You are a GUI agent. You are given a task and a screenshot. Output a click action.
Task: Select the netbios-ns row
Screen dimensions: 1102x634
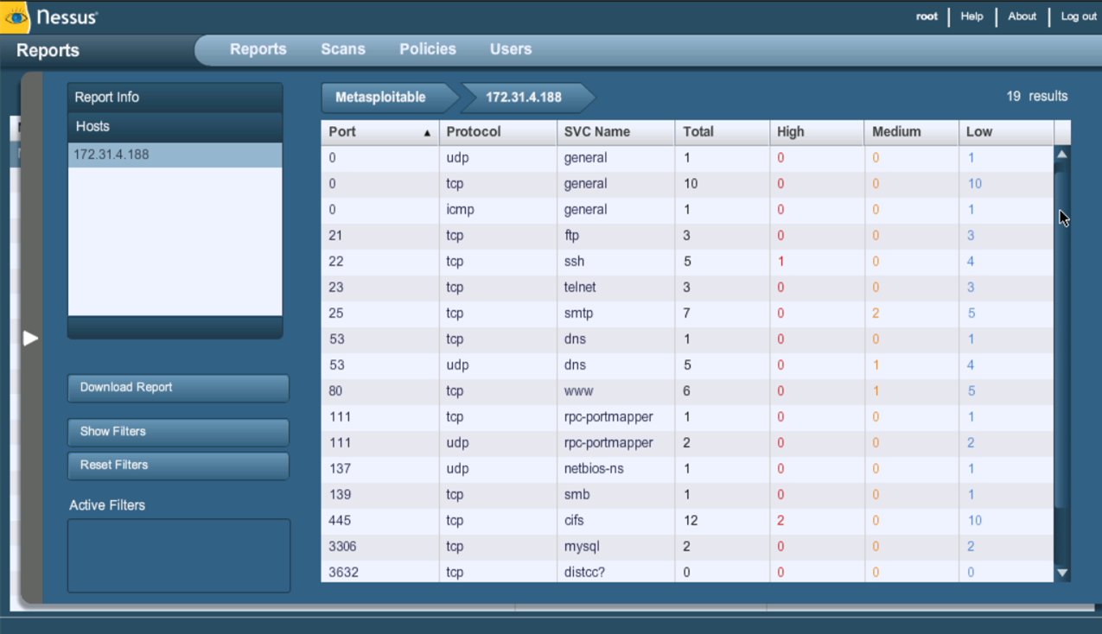click(x=687, y=469)
